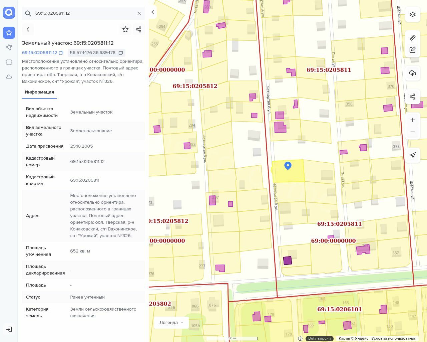Activate the map drawing edit tool
This screenshot has height=342, width=427.
click(413, 50)
